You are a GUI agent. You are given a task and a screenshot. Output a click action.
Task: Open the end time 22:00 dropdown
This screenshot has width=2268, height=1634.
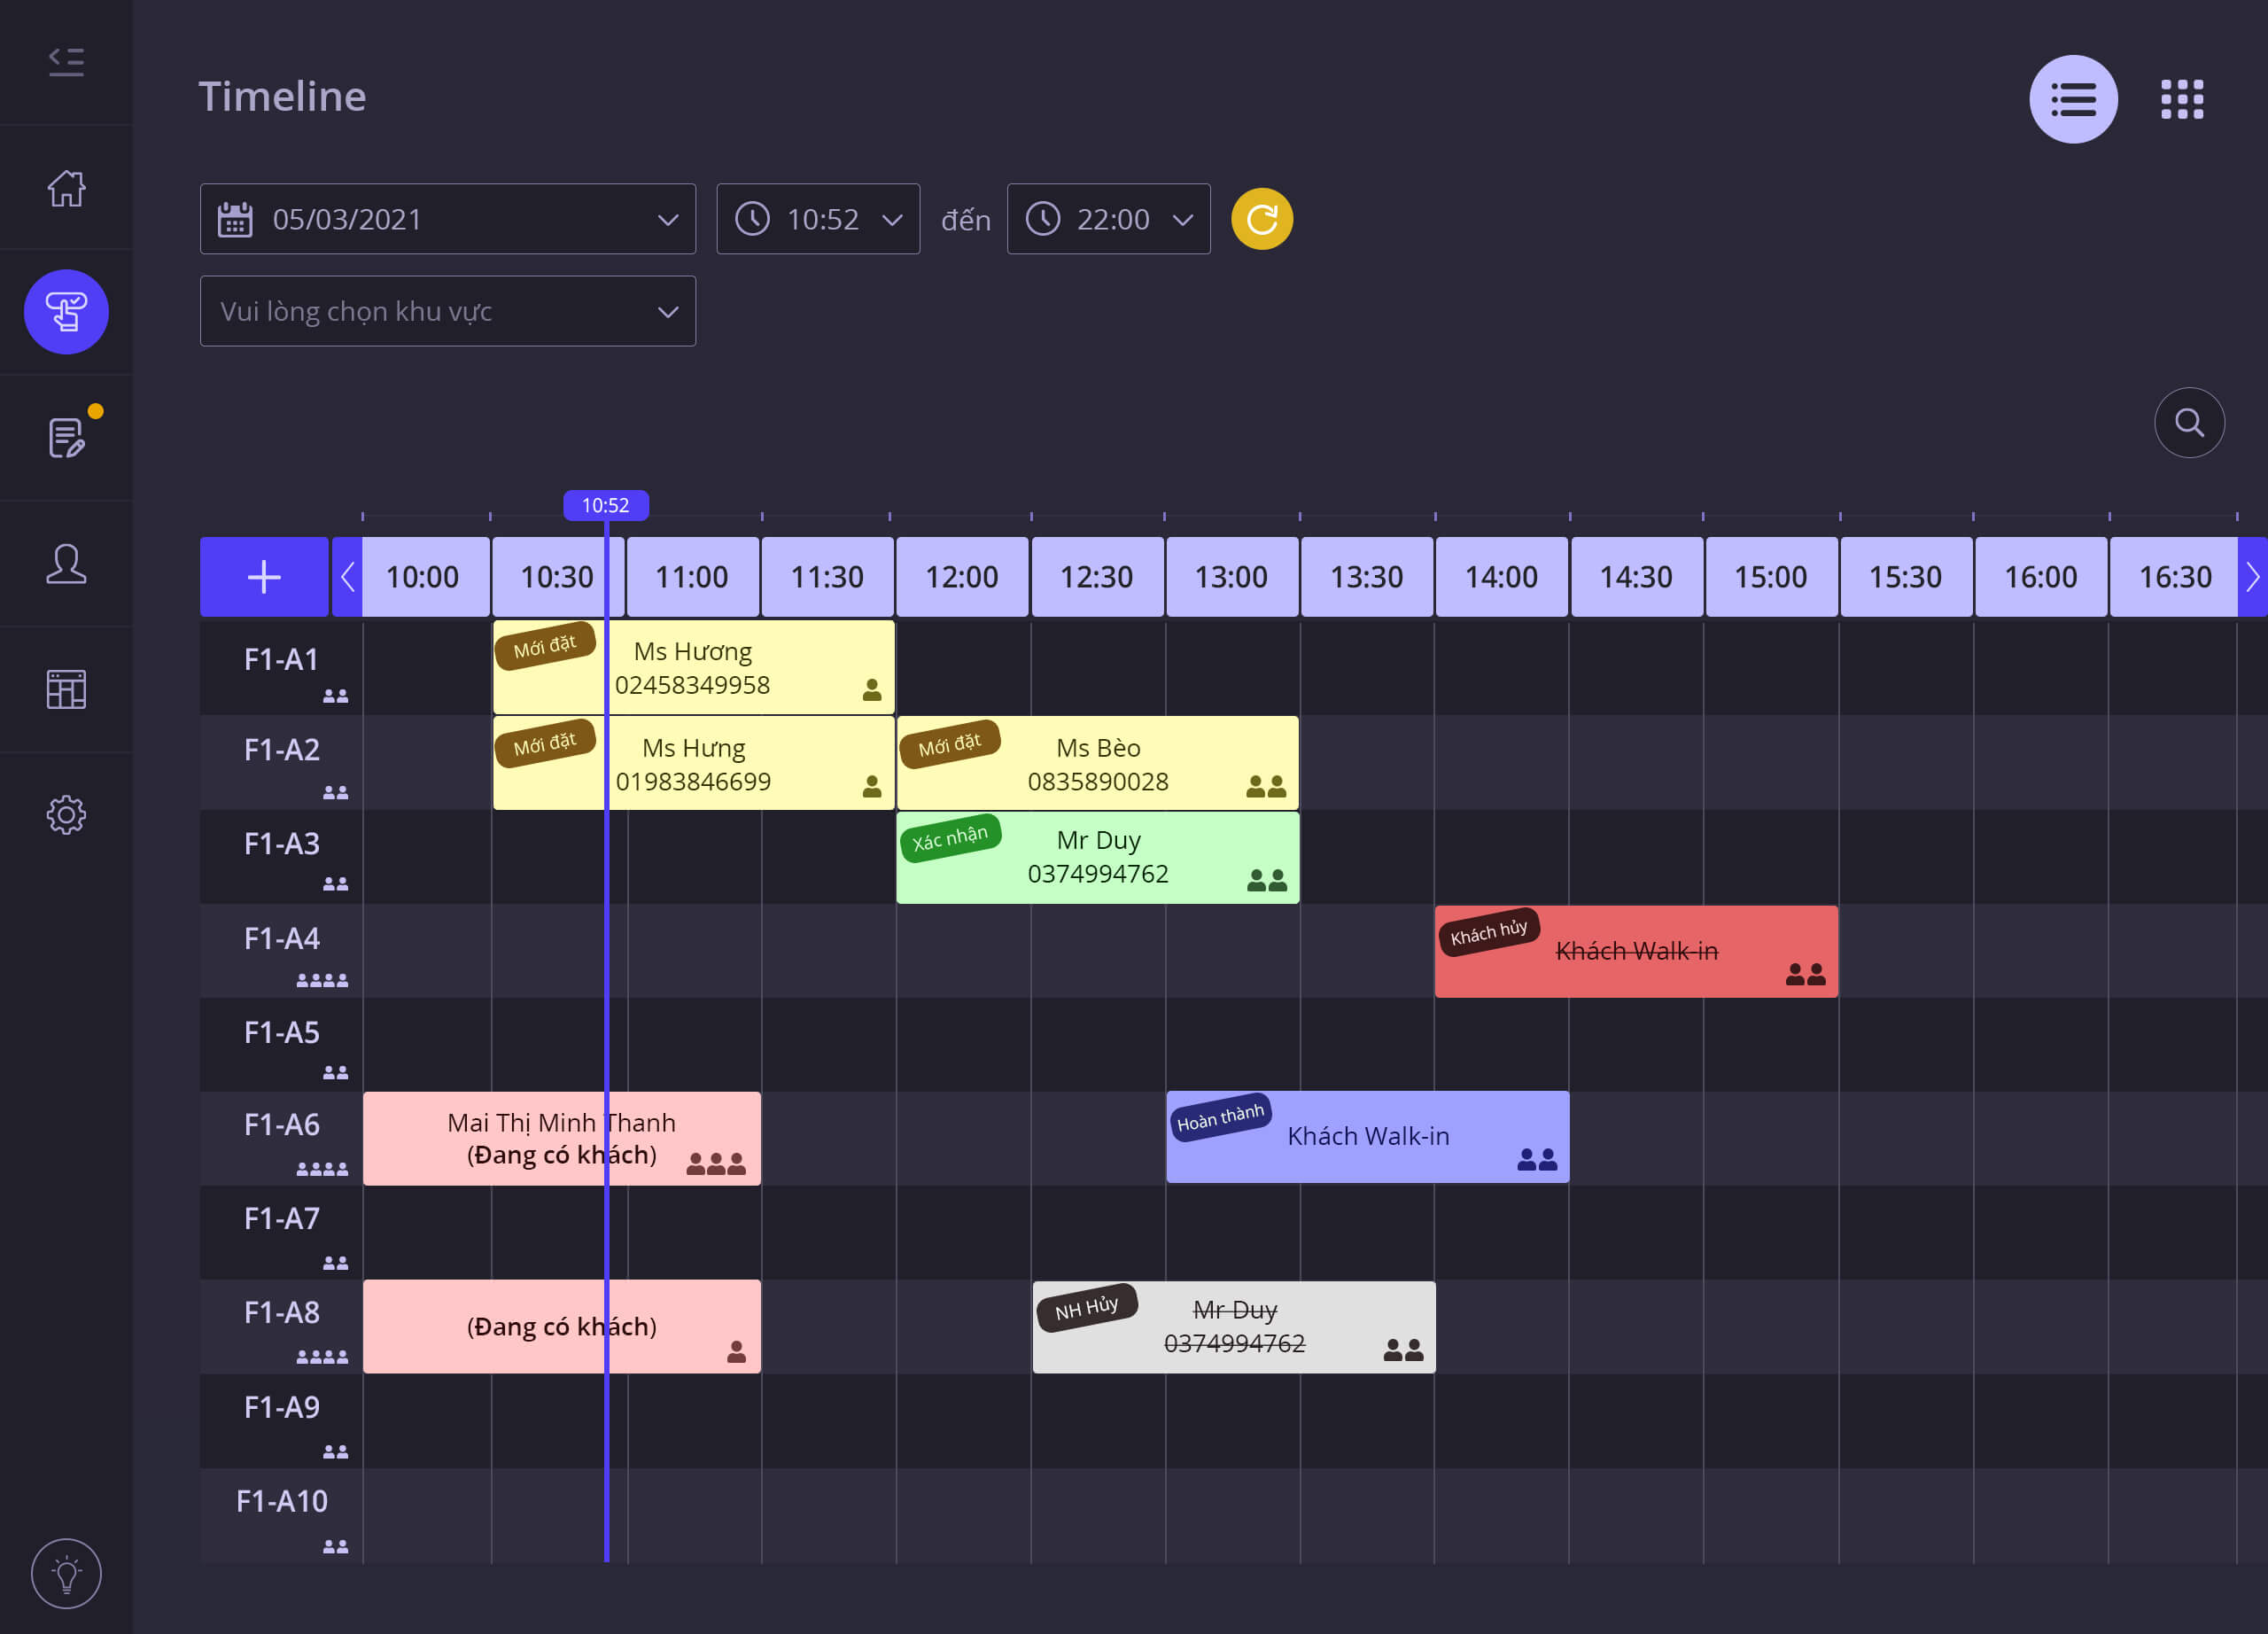click(x=1107, y=219)
